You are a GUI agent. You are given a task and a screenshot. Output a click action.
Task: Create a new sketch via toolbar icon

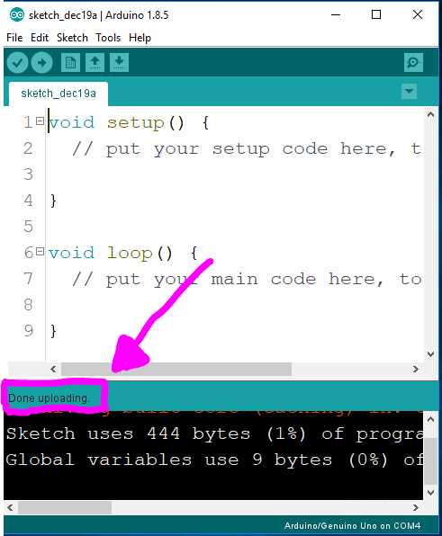coord(70,63)
